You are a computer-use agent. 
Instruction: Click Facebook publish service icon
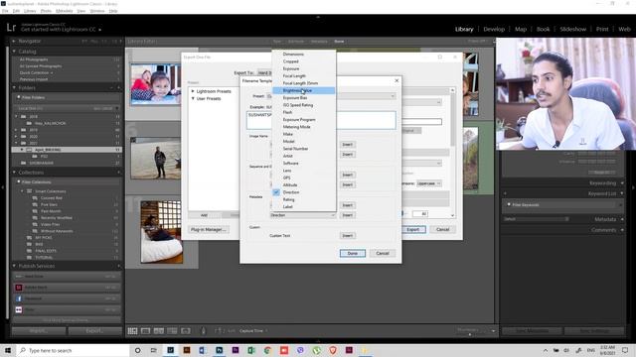pos(19,298)
